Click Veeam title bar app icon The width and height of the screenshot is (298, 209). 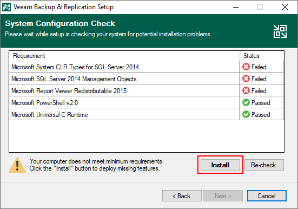click(6, 7)
